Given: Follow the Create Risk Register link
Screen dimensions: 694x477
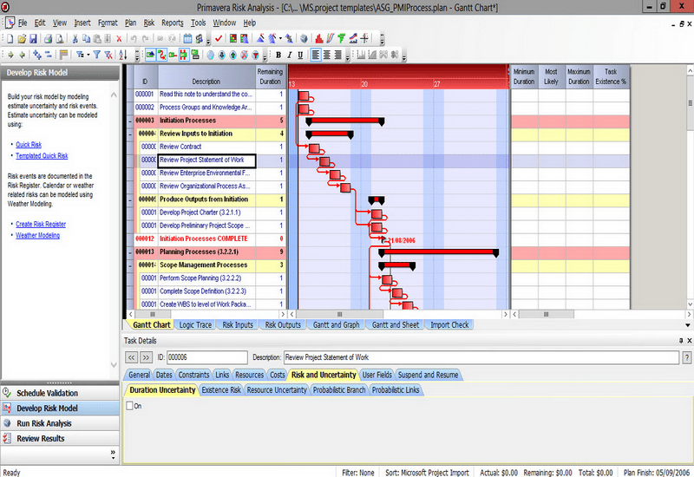Looking at the screenshot, I should point(41,225).
